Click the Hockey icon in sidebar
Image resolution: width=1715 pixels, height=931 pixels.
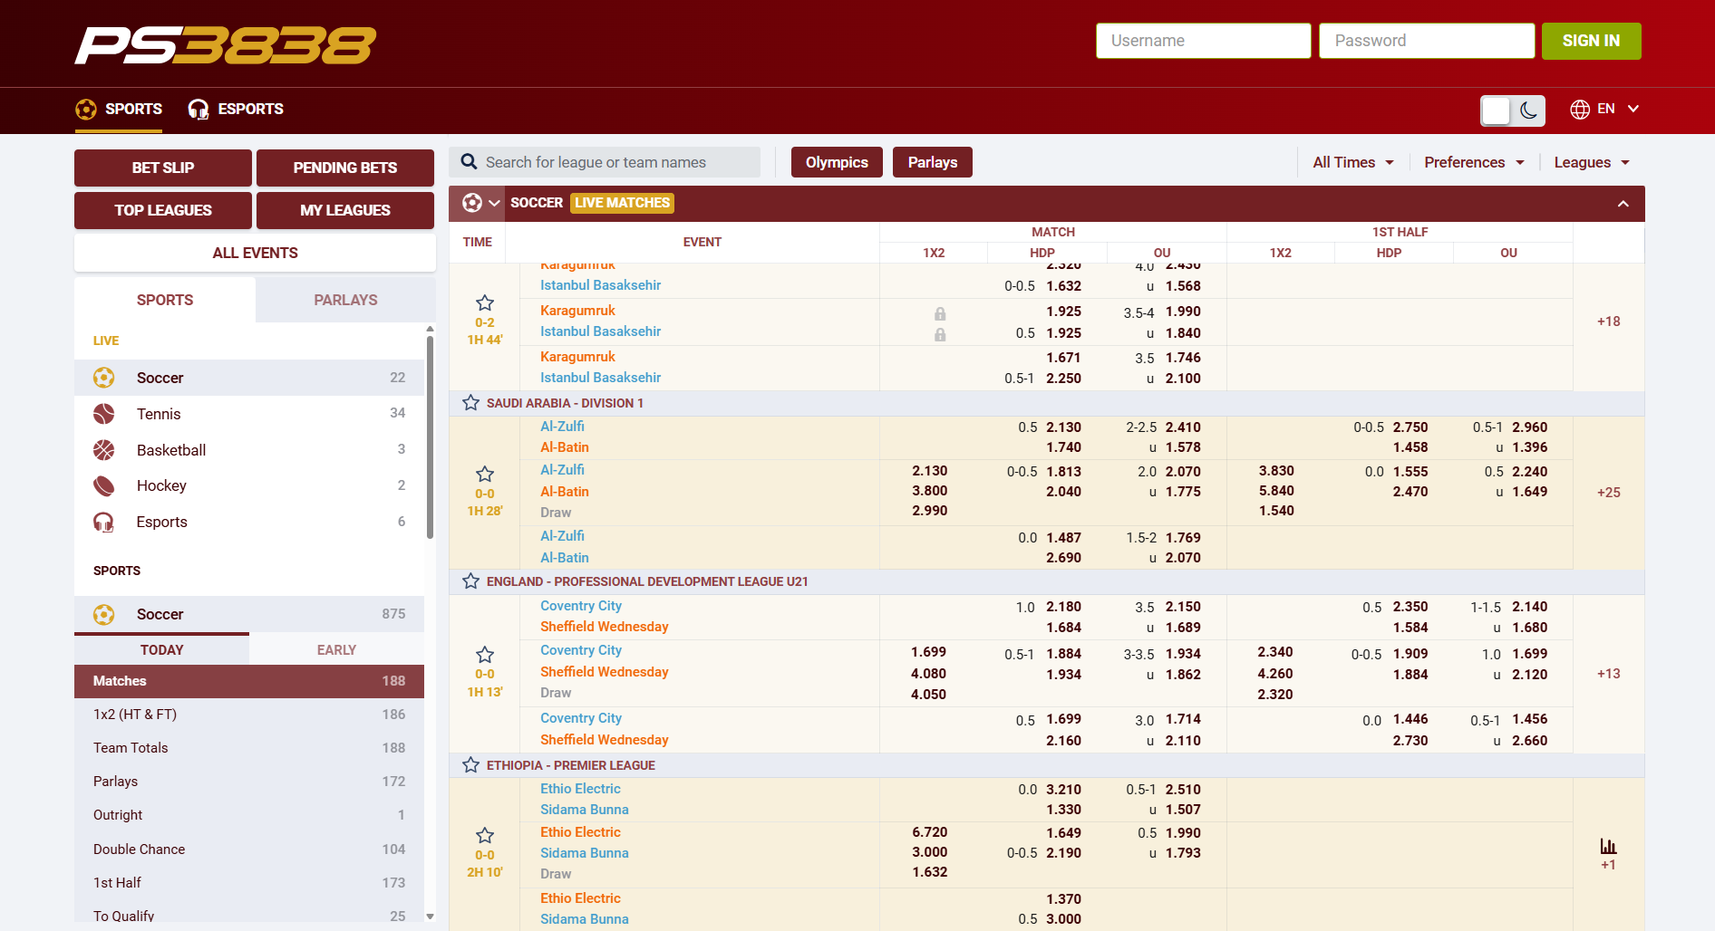click(x=104, y=486)
